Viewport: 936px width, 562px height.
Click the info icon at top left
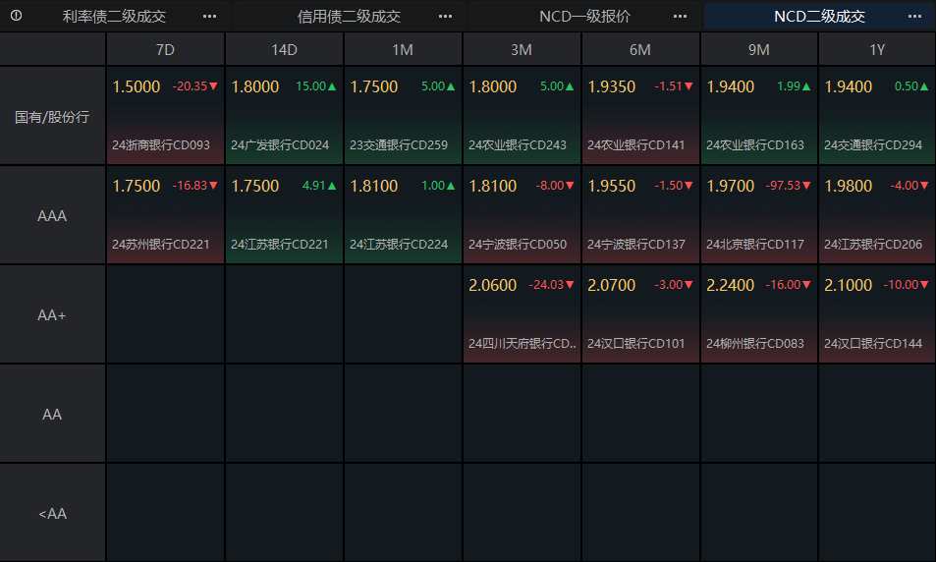coord(16,16)
